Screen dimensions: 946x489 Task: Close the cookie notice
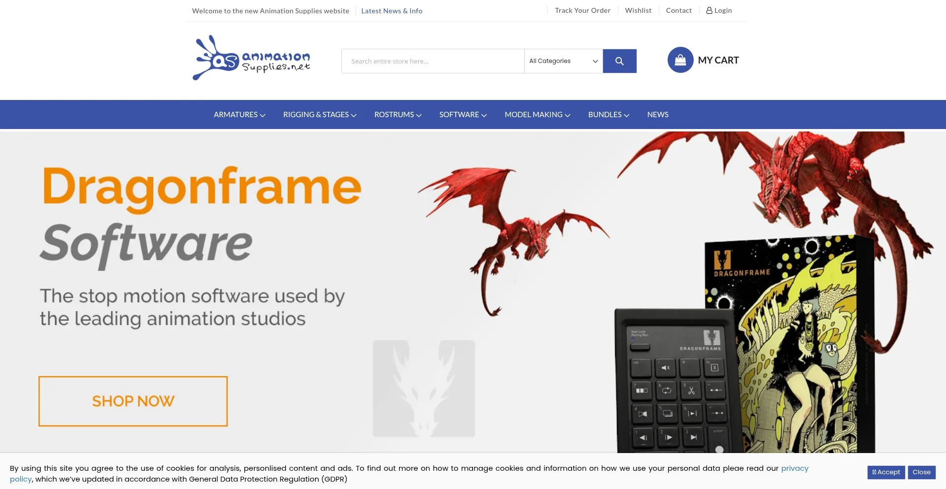point(921,472)
